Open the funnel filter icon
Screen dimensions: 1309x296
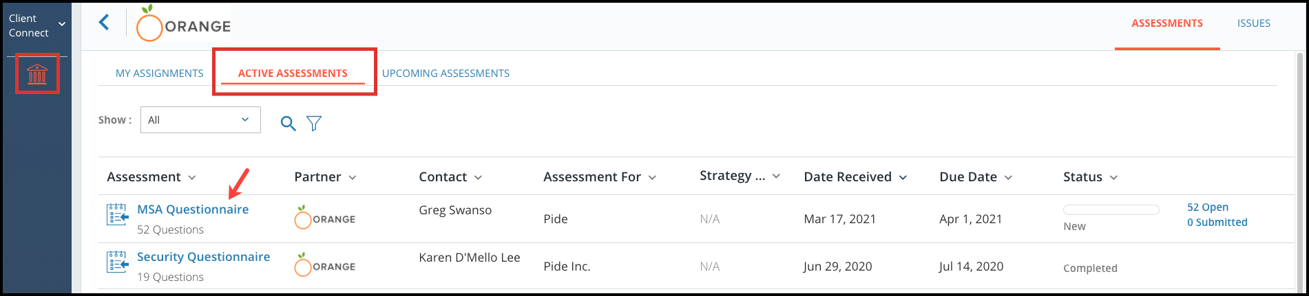pyautogui.click(x=314, y=123)
